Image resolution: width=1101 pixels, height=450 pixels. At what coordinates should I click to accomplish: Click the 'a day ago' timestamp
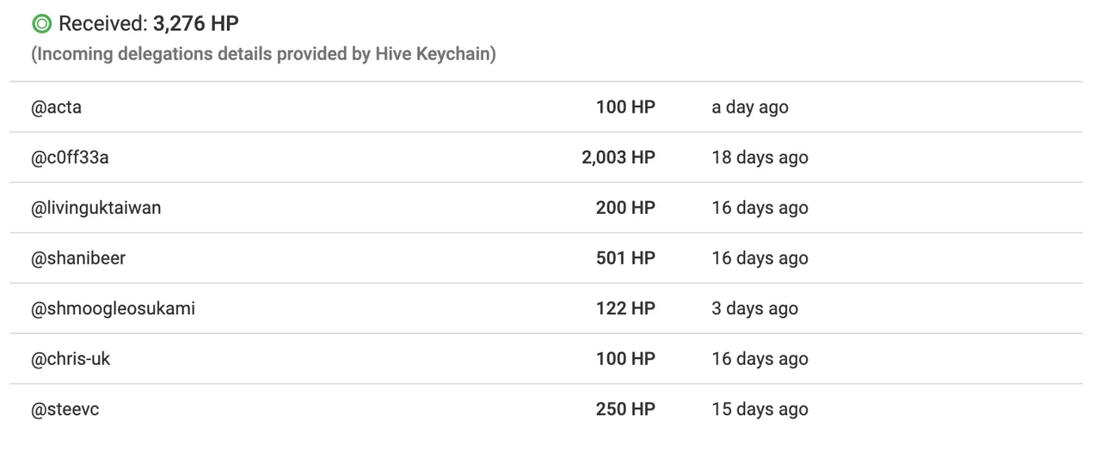(x=750, y=107)
